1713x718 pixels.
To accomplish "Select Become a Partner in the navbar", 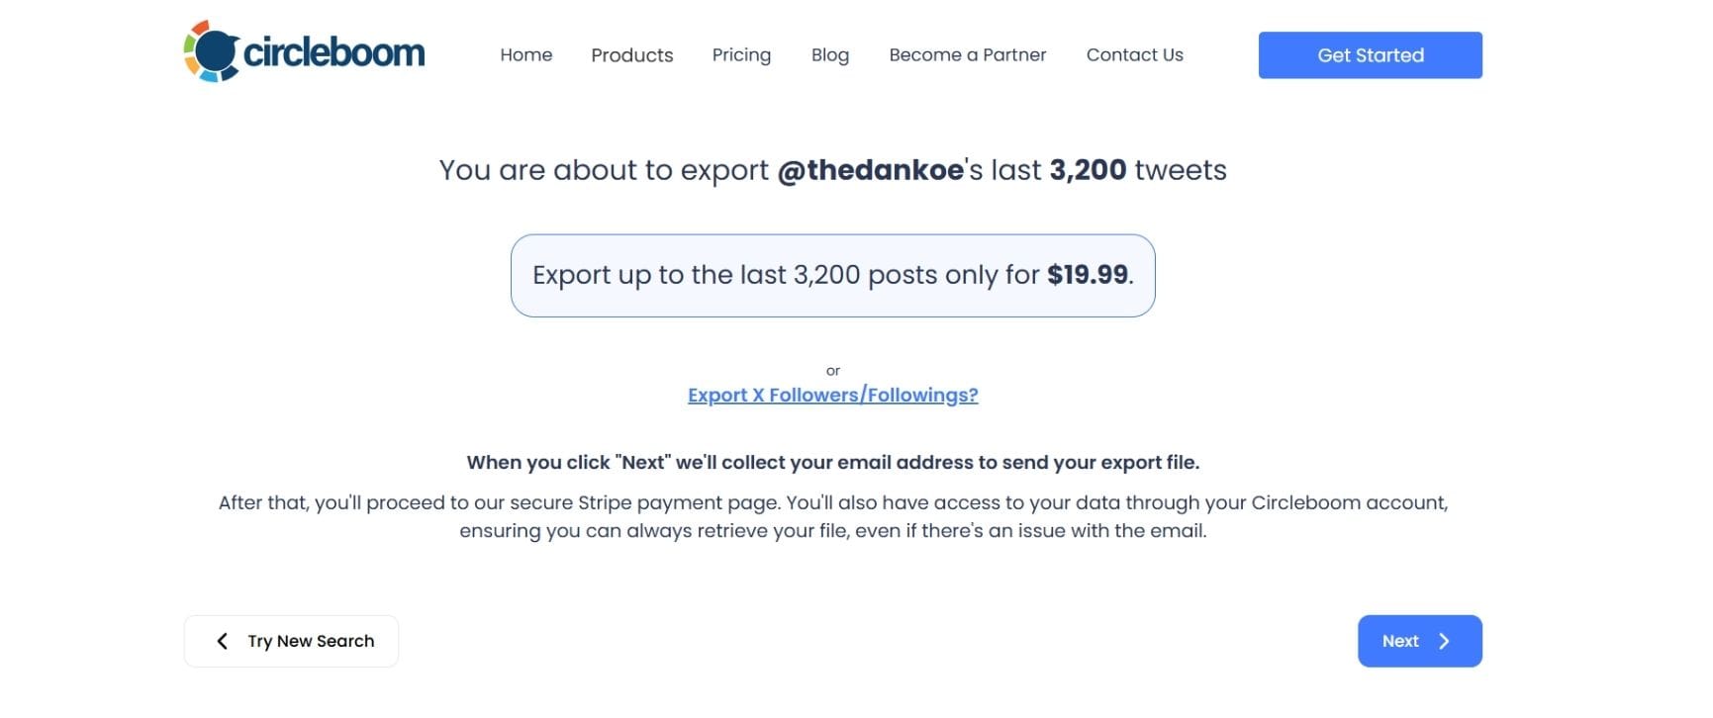I will point(967,55).
